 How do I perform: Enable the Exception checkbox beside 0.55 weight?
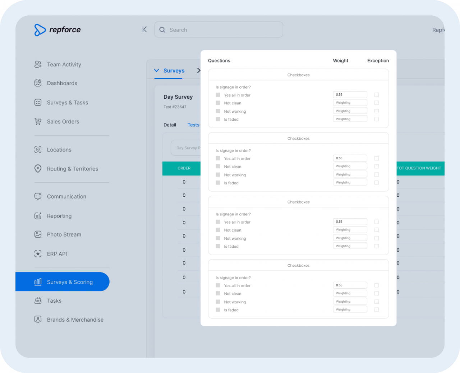(376, 94)
